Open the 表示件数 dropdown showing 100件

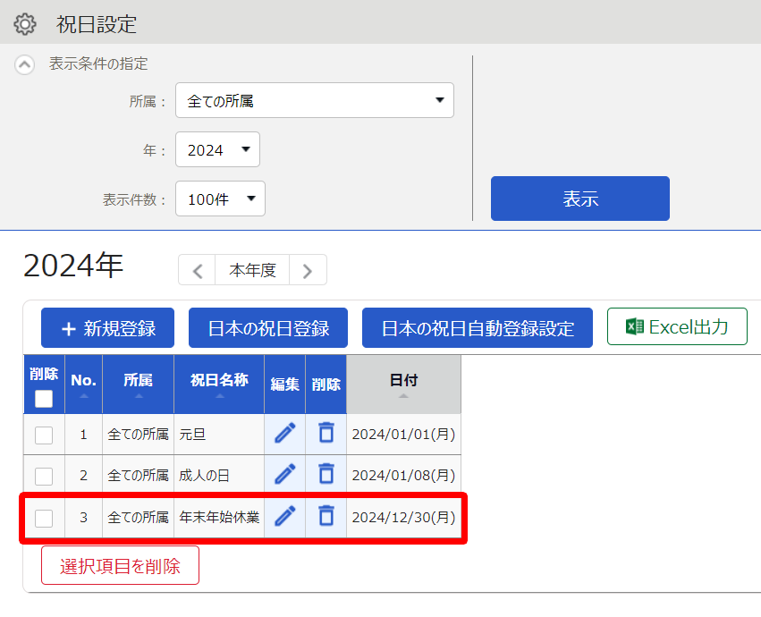pyautogui.click(x=220, y=199)
